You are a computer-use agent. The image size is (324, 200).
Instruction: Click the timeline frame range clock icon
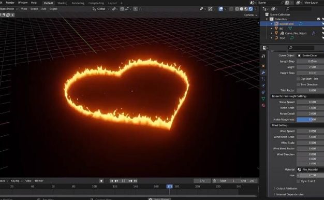[x=214, y=181]
